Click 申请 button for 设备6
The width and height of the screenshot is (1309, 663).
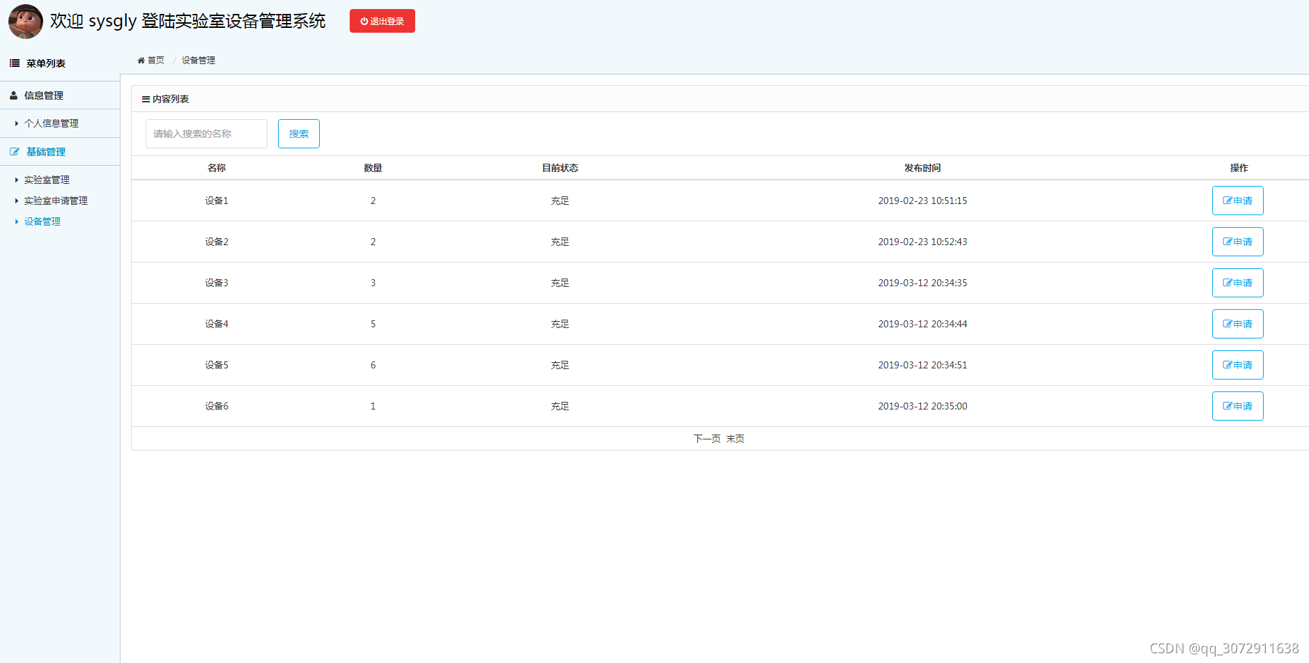point(1238,406)
